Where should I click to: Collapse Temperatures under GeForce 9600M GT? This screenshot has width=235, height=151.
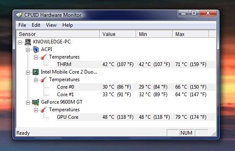36,110
